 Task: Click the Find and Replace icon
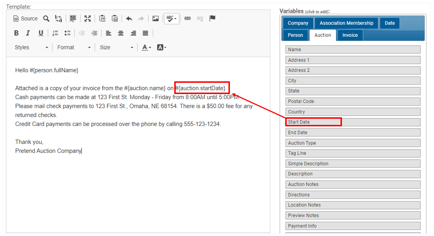(x=58, y=18)
